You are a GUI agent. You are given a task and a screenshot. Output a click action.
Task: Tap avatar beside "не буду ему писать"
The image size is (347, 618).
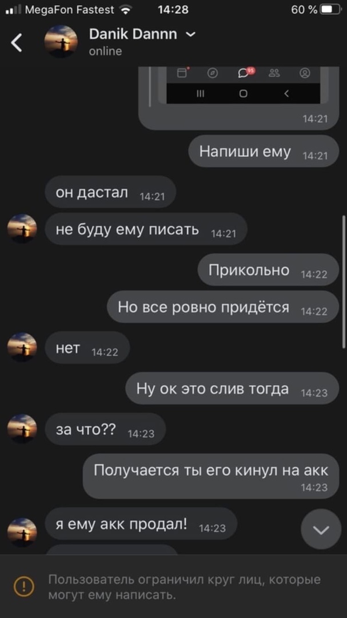pyautogui.click(x=22, y=228)
